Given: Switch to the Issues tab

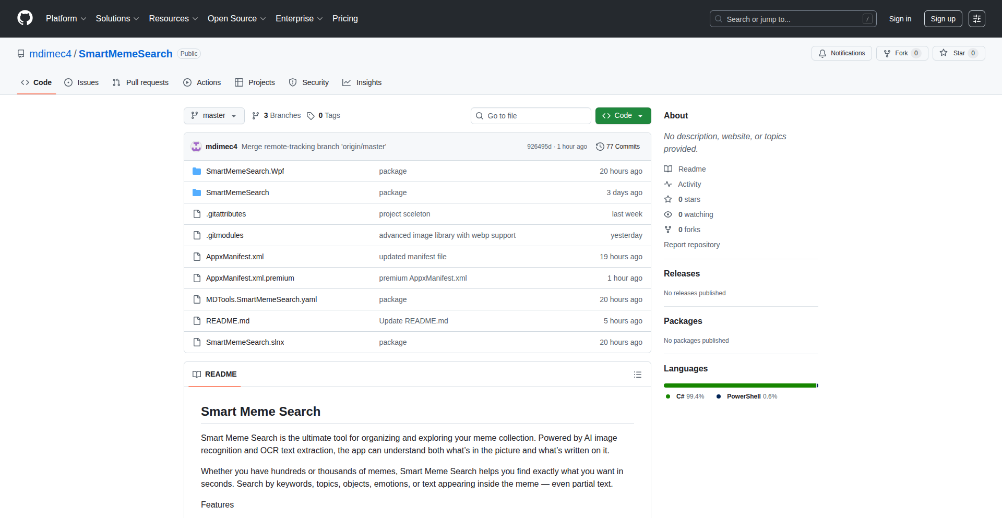Looking at the screenshot, I should coord(81,82).
